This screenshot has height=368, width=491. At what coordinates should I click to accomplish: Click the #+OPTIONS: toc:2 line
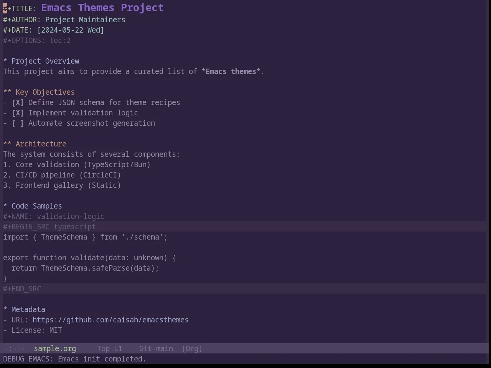37,41
